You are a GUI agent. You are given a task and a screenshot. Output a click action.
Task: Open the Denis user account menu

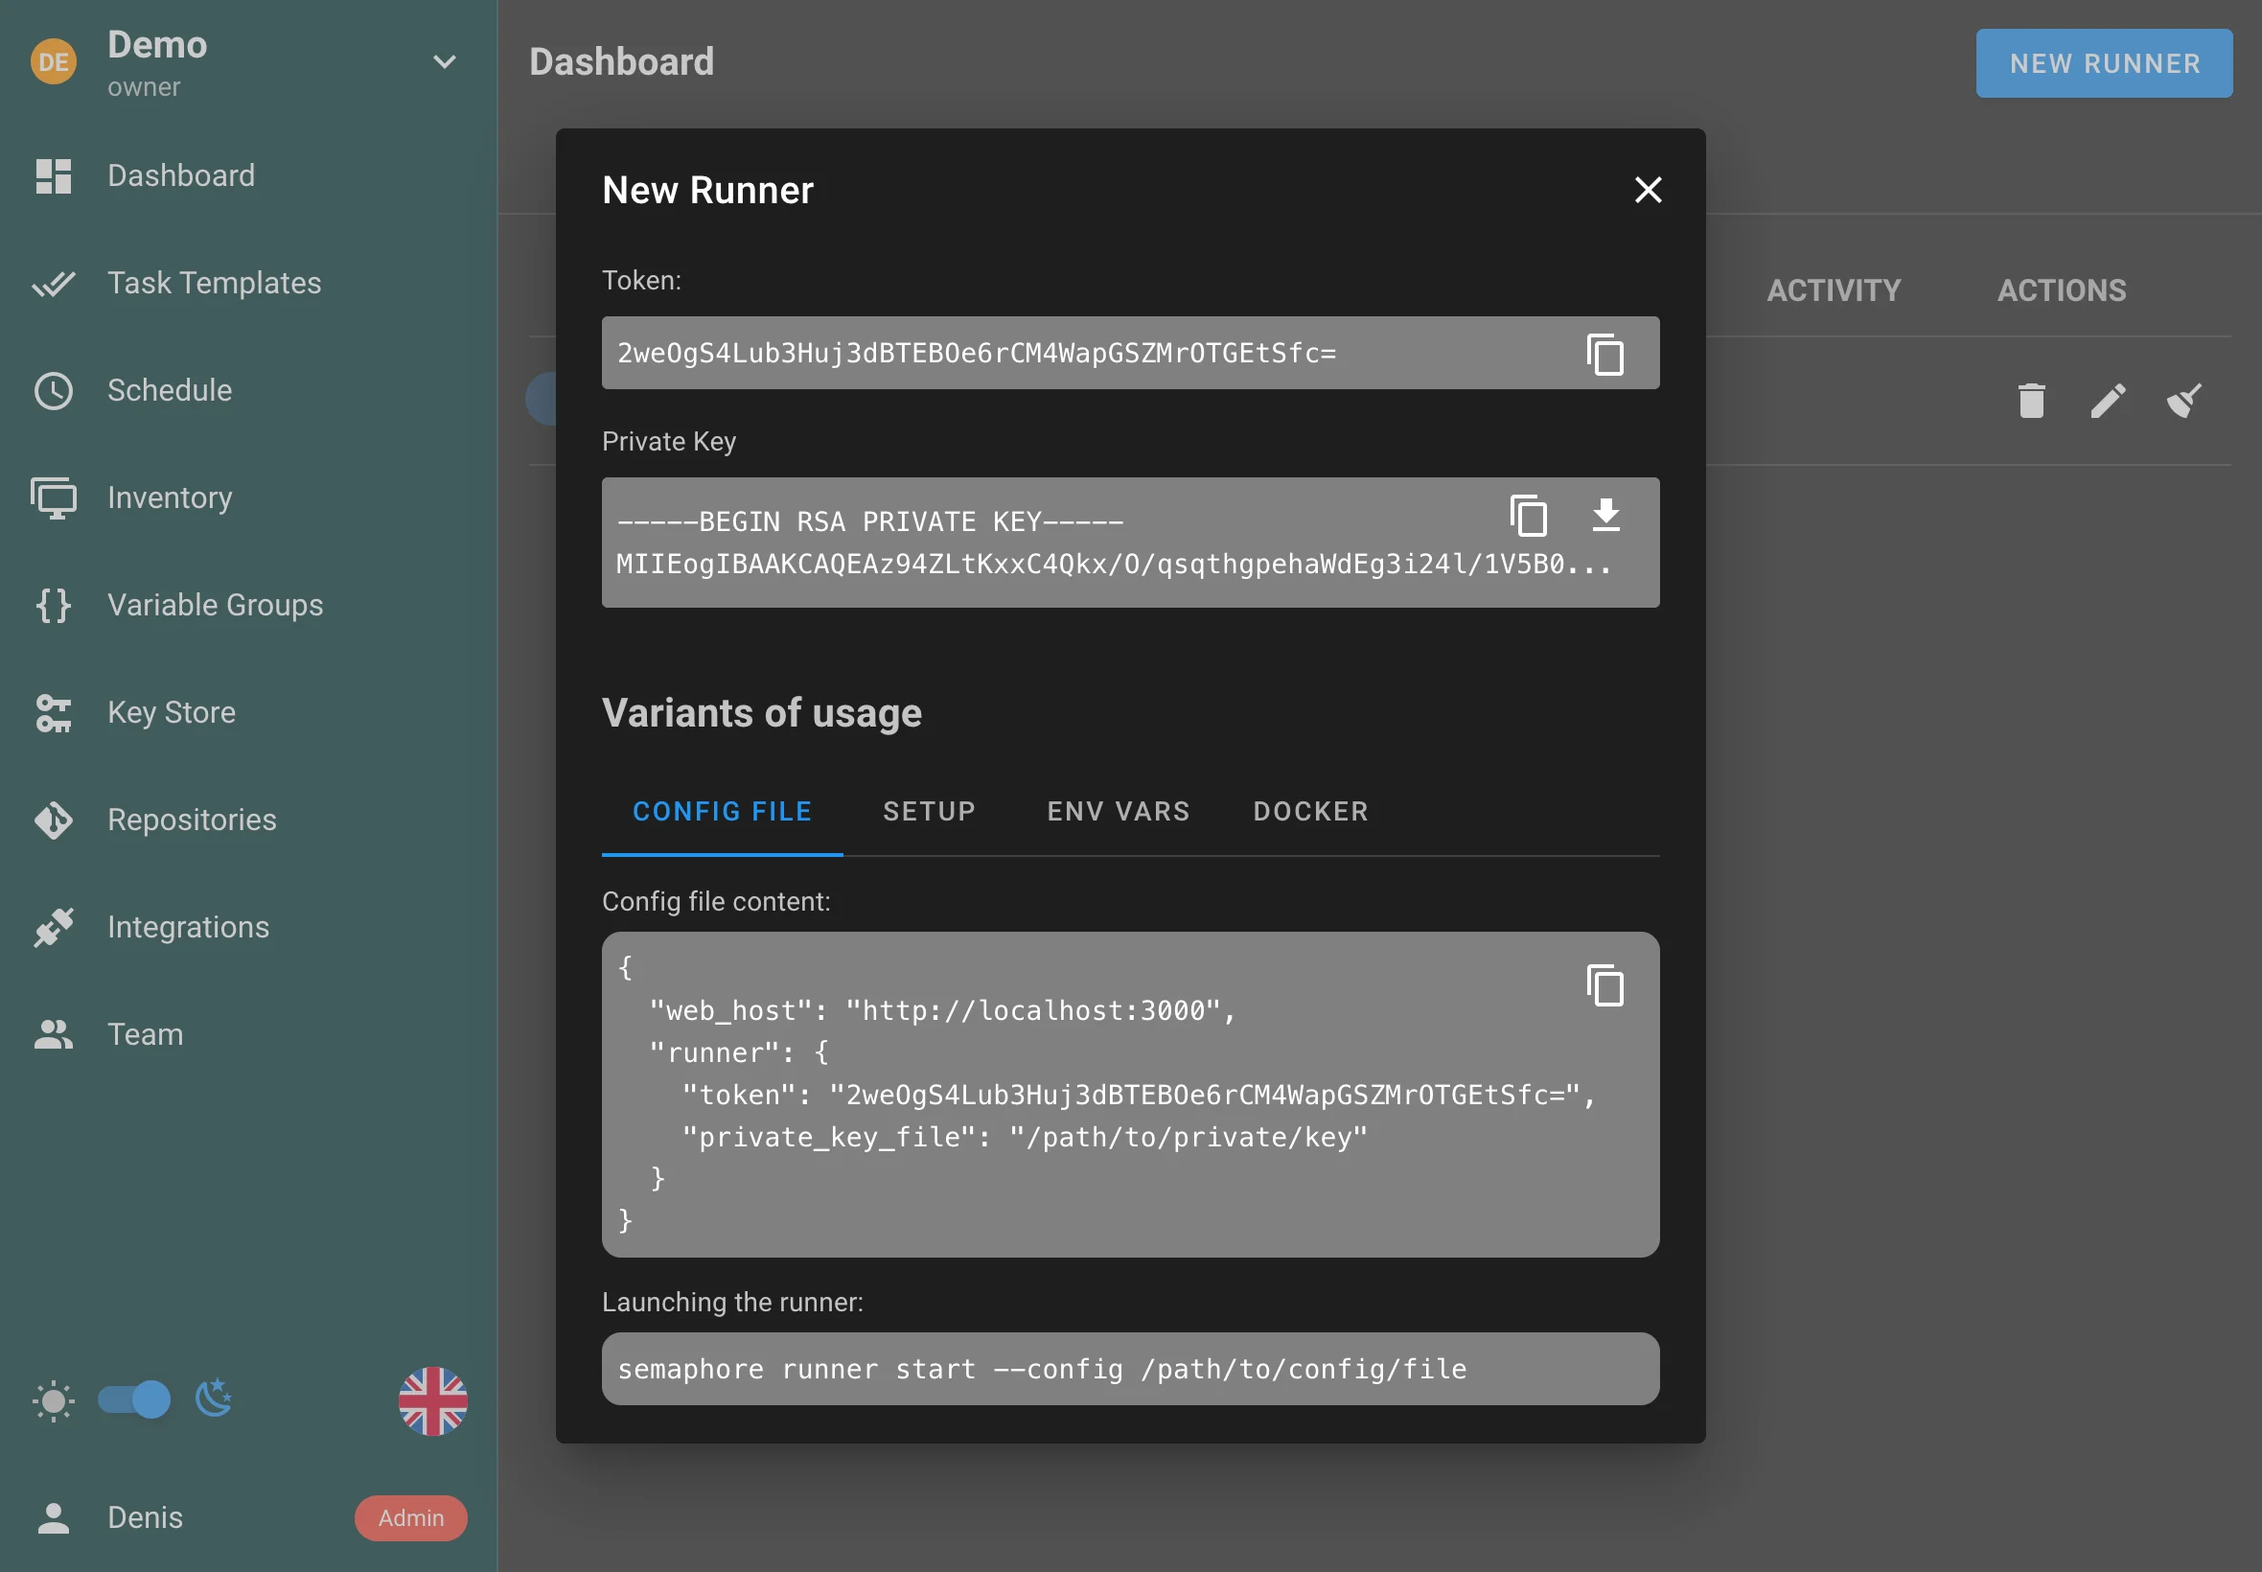tap(145, 1516)
